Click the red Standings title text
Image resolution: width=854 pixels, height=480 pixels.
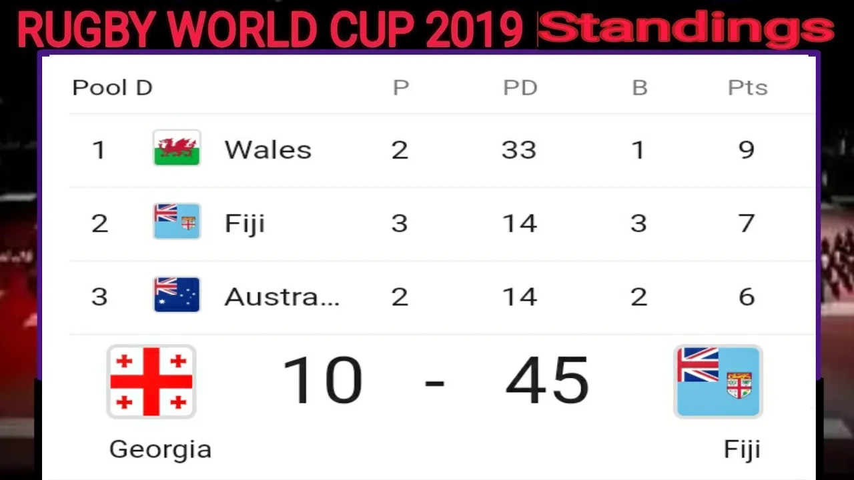[x=687, y=30]
